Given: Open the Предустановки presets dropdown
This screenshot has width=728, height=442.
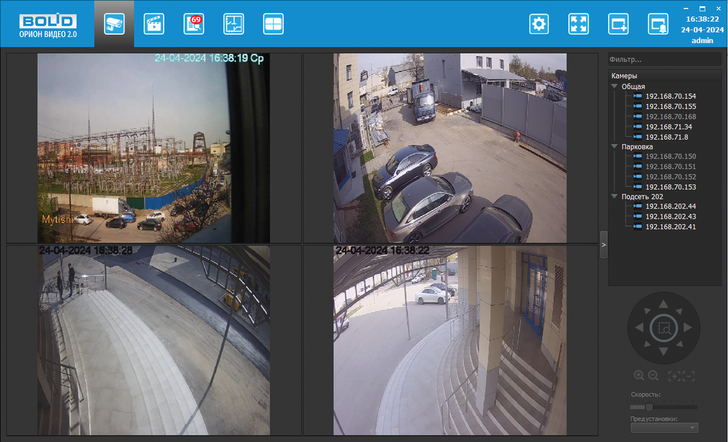Looking at the screenshot, I should tap(664, 428).
